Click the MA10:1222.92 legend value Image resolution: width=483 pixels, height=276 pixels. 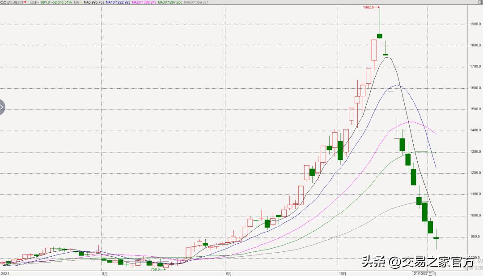click(x=118, y=2)
